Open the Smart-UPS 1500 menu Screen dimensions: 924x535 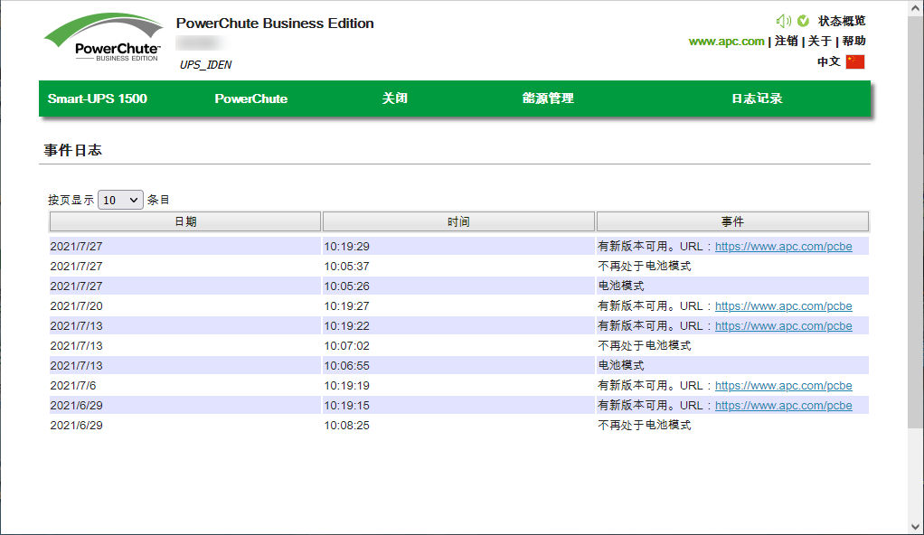coord(98,99)
